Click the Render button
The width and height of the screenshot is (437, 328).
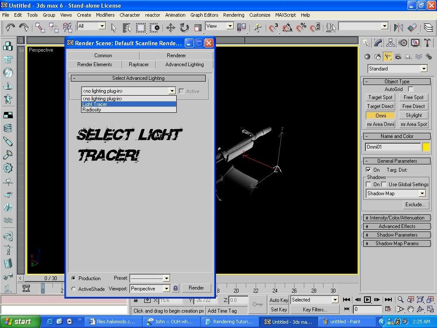(x=196, y=288)
